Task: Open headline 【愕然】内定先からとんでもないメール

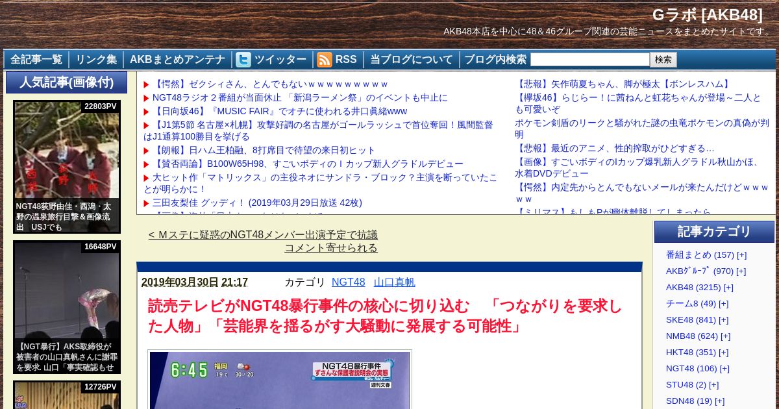Action: pyautogui.click(x=642, y=193)
